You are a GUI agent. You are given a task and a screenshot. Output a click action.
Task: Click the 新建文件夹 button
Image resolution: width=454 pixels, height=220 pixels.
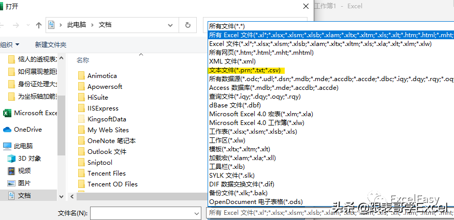[51, 45]
